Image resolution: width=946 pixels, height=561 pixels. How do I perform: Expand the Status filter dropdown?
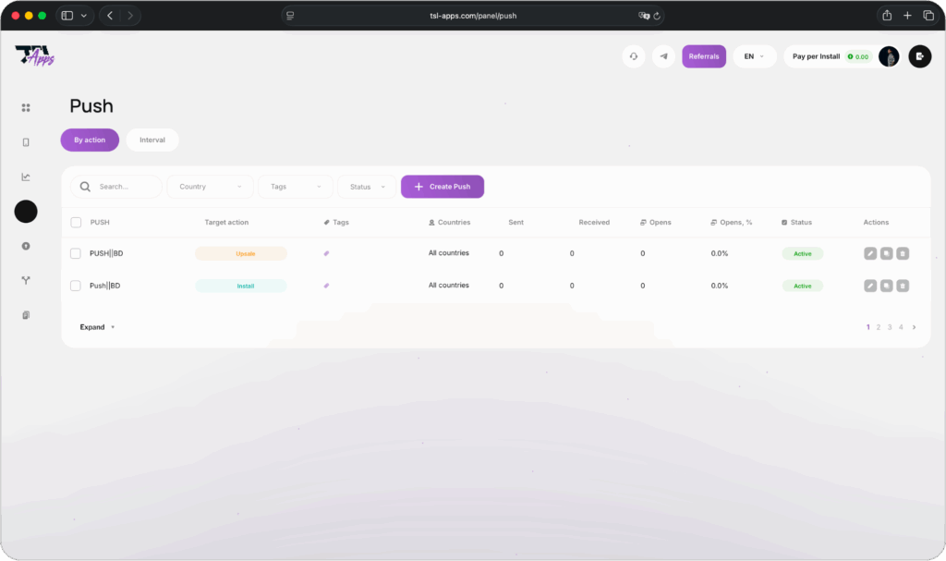[367, 187]
